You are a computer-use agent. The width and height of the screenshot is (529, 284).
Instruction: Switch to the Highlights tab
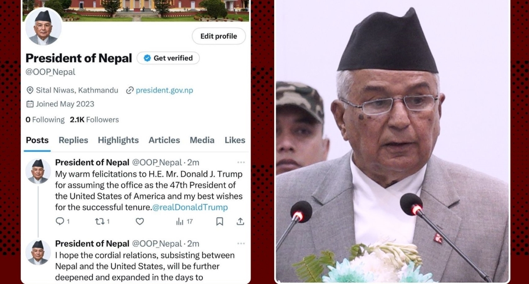point(118,140)
